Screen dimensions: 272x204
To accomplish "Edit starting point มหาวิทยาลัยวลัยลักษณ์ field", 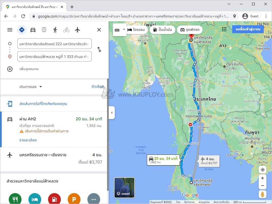I will click(x=54, y=44).
